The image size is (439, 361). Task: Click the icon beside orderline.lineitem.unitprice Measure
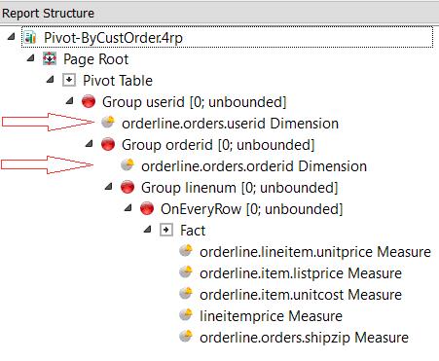(186, 251)
